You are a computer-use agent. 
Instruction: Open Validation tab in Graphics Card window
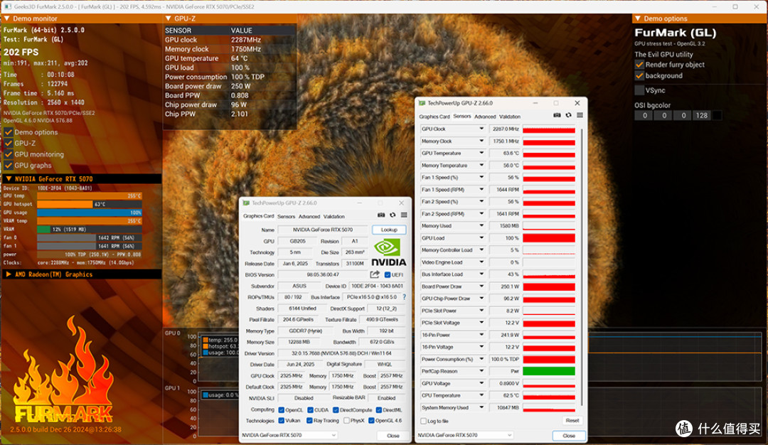(x=334, y=216)
